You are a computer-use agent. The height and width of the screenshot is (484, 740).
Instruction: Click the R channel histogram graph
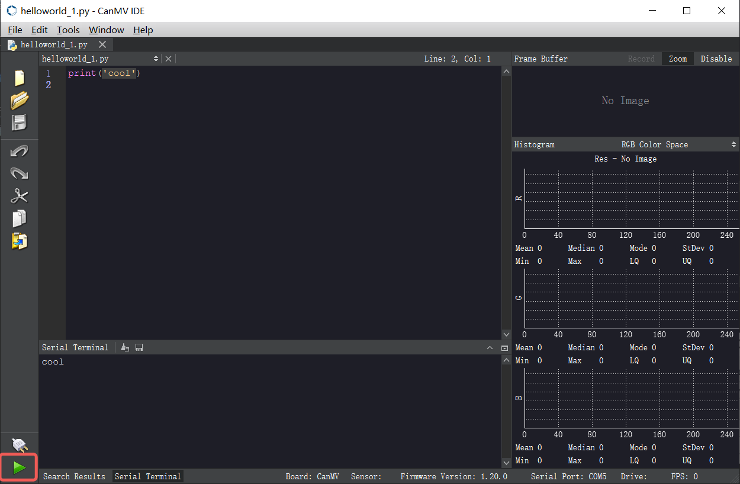pos(631,198)
